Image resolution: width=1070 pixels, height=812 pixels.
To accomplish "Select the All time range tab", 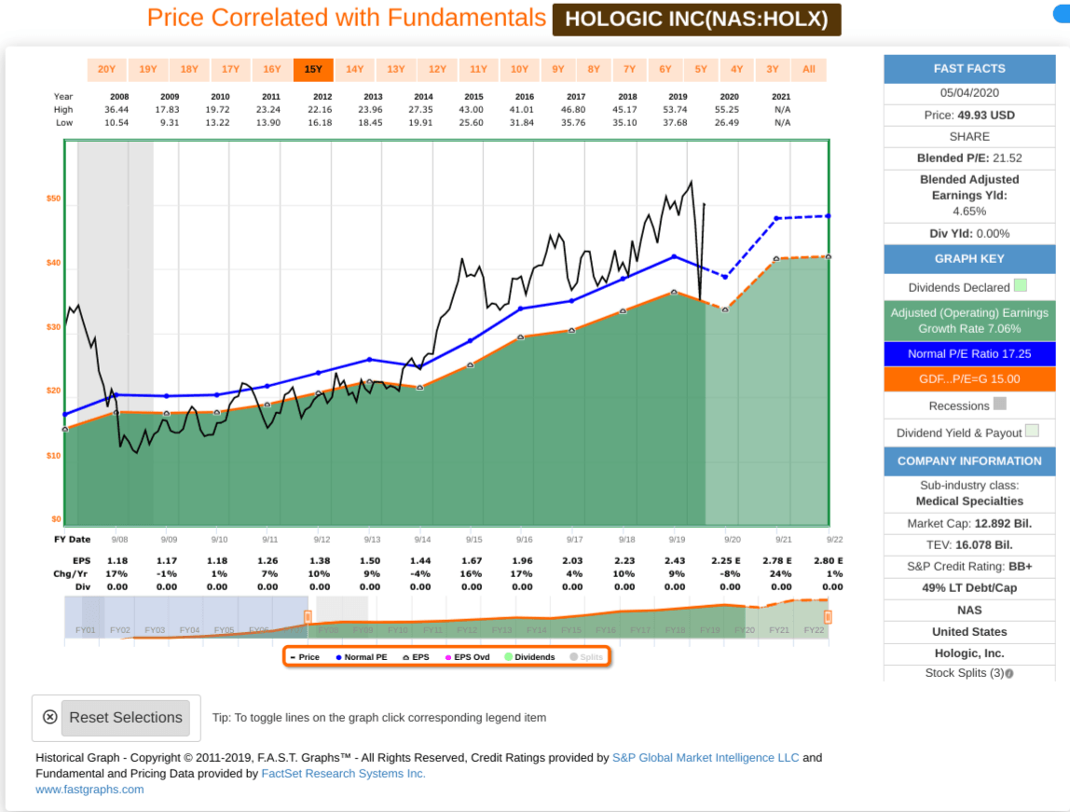I will pos(809,70).
